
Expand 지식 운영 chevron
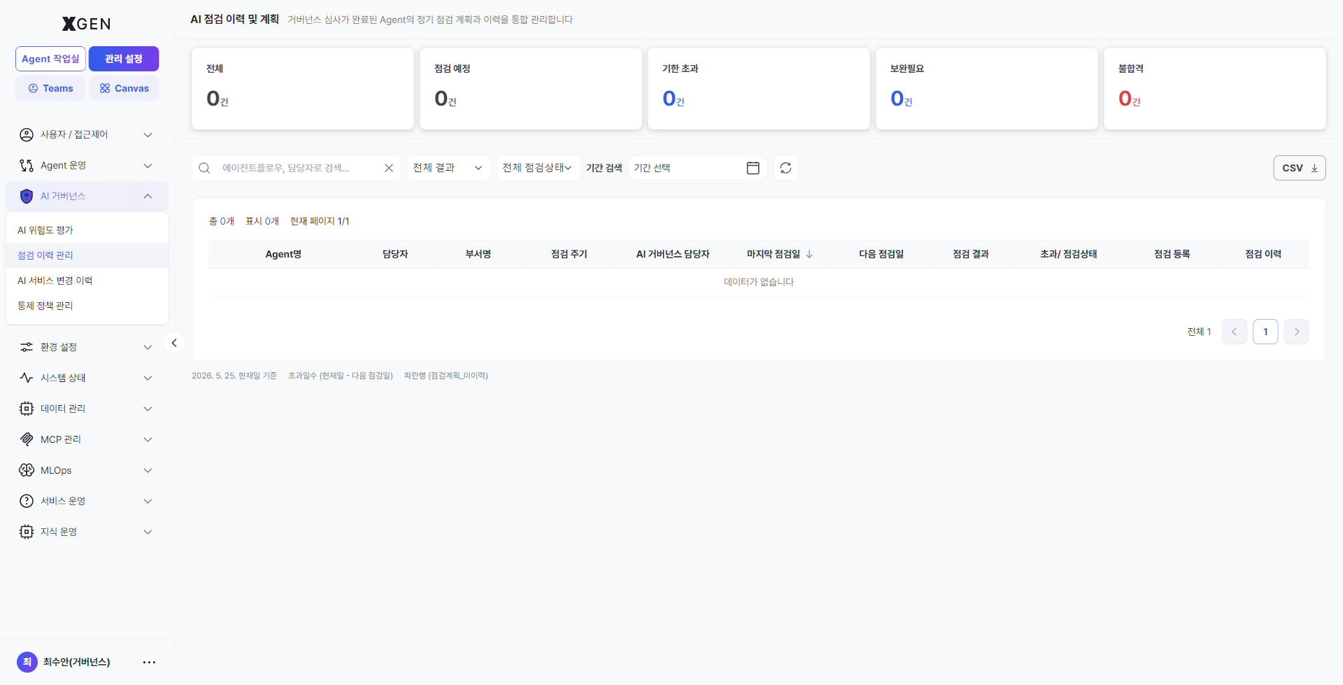pyautogui.click(x=148, y=532)
